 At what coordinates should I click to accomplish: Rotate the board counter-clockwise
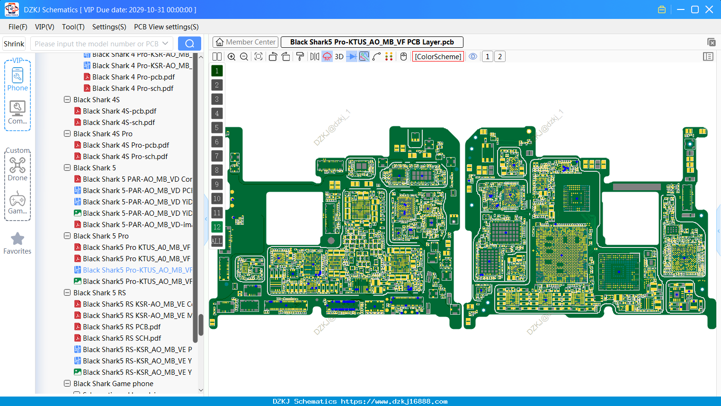273,56
